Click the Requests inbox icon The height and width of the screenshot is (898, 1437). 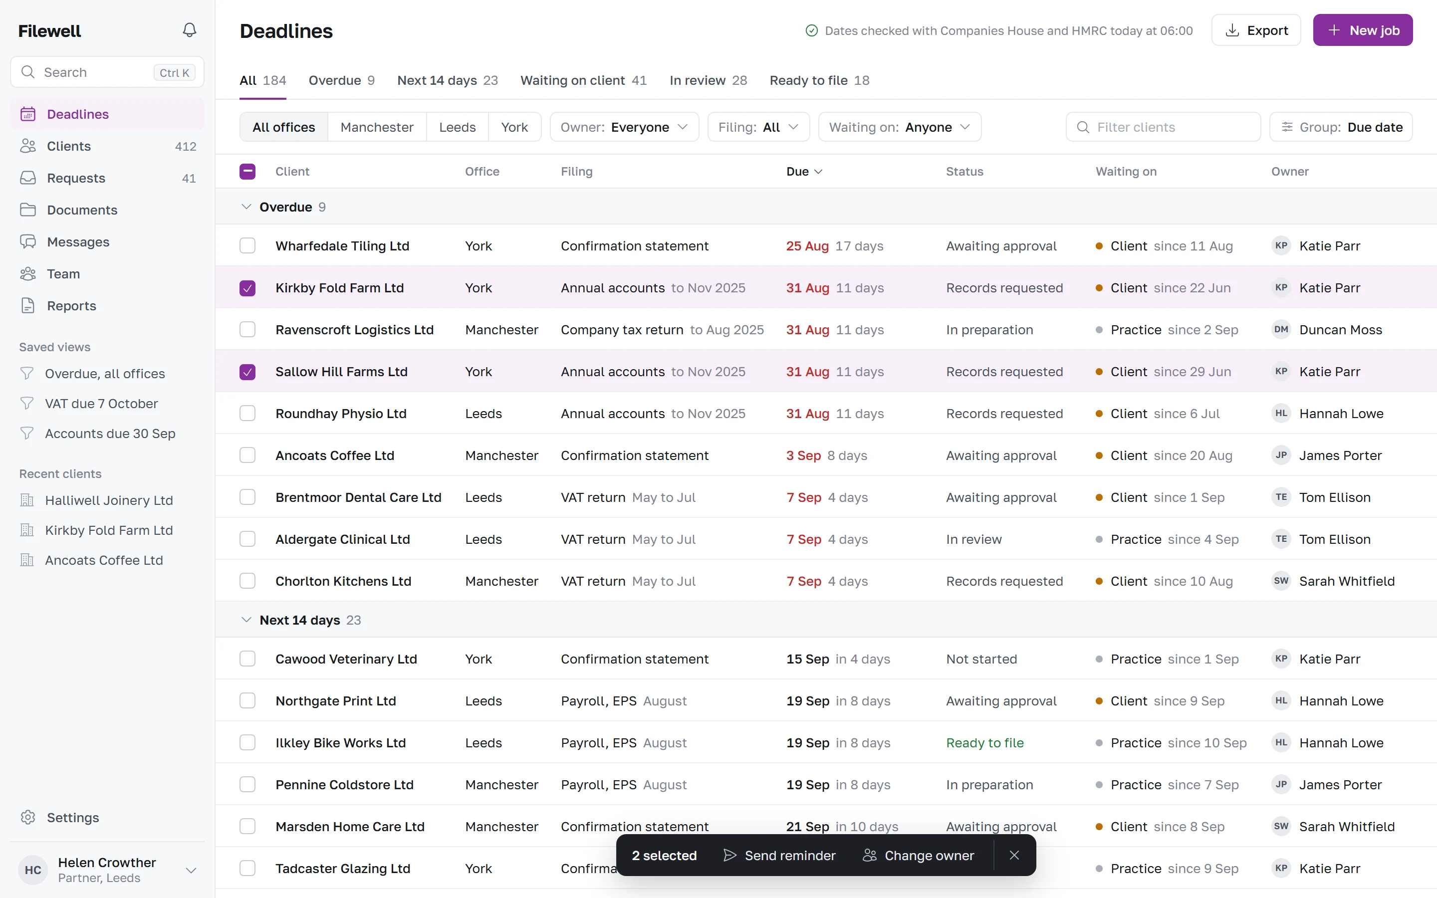tap(28, 178)
